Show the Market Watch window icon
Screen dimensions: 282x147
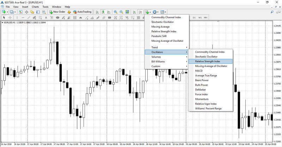(x=21, y=12)
